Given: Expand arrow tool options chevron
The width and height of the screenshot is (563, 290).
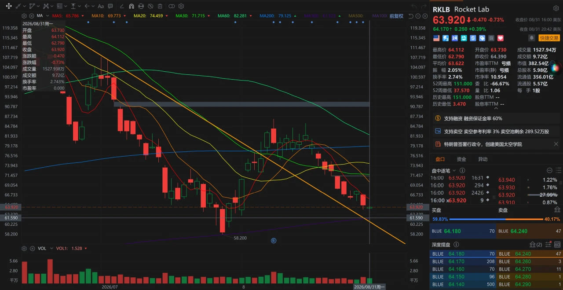Looking at the screenshot, I should [93, 6].
